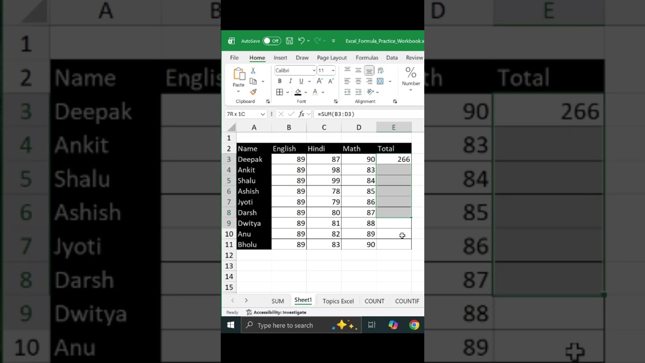Switch to the COUNTIF sheet tab
Image resolution: width=645 pixels, height=363 pixels.
tap(407, 301)
